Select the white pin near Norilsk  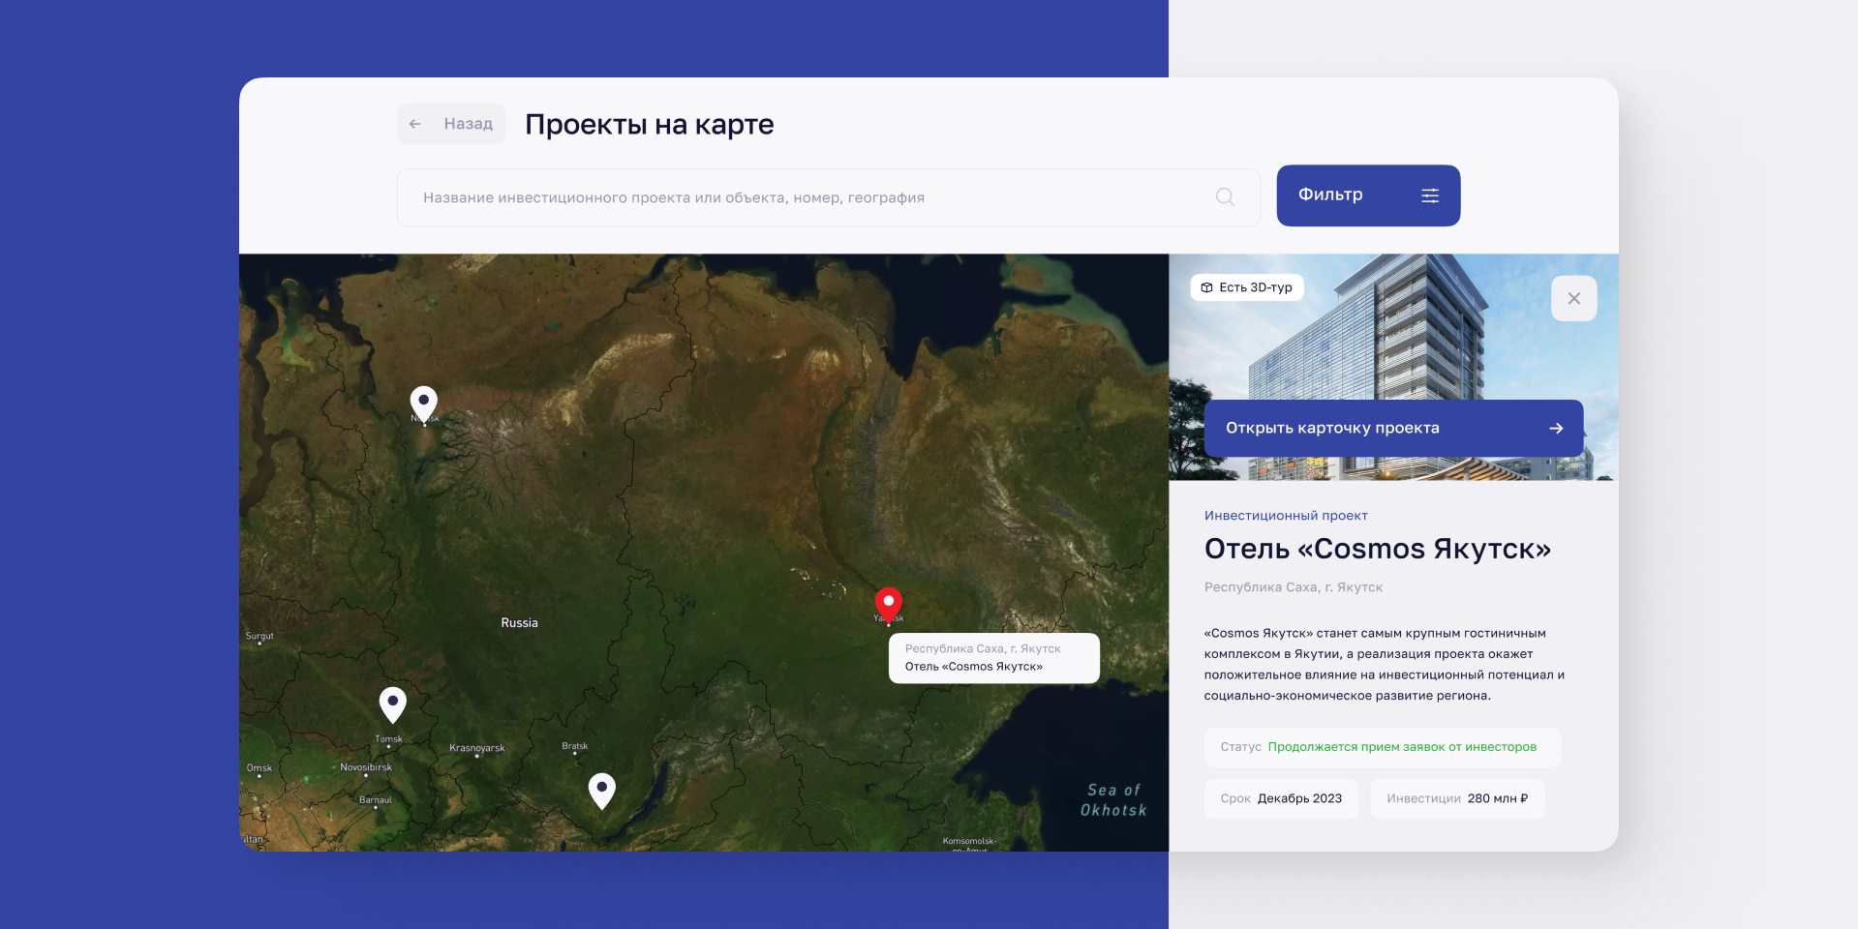pos(424,404)
